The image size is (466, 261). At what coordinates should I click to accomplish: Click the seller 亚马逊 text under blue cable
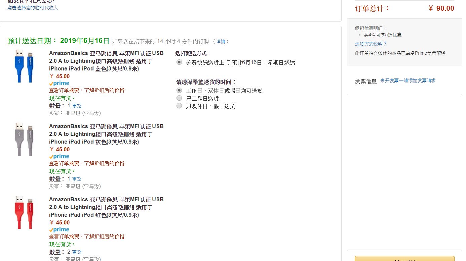click(83, 113)
